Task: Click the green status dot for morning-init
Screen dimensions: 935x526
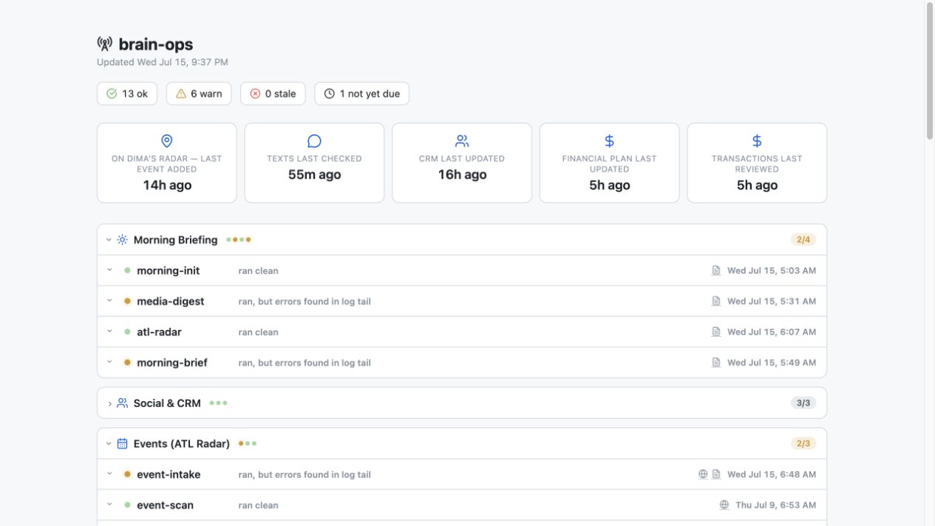Action: pyautogui.click(x=127, y=271)
